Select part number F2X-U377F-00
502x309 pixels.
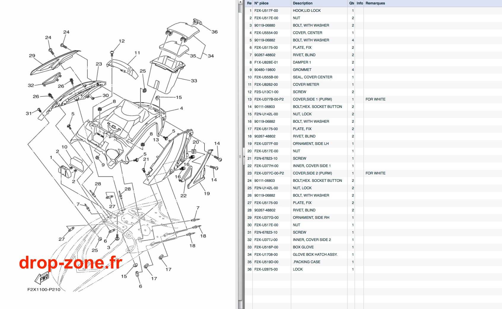click(x=266, y=144)
